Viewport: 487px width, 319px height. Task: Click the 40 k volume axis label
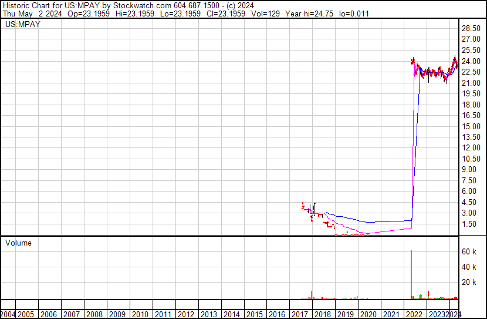[x=469, y=267]
